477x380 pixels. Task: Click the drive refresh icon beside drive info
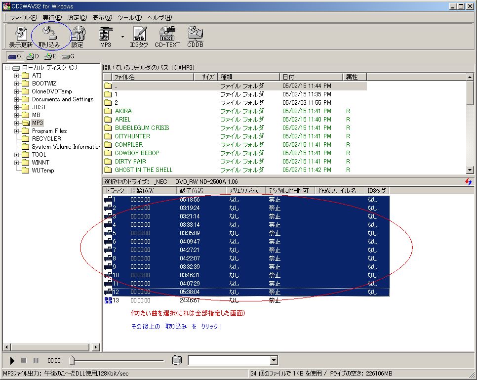point(468,182)
